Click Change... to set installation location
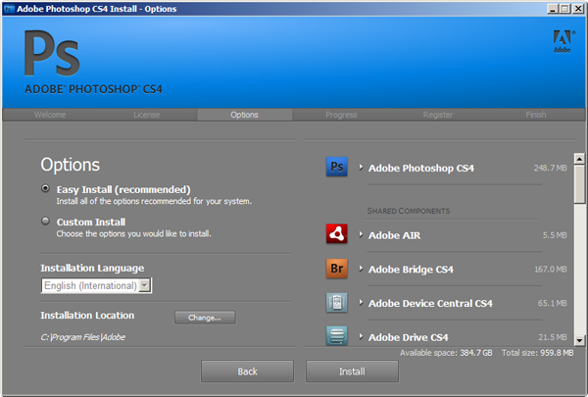The width and height of the screenshot is (588, 397). (205, 317)
